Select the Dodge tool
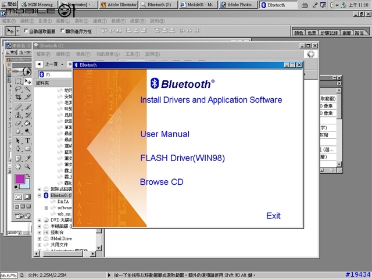Screen dimensions: 372x279 [27, 131]
